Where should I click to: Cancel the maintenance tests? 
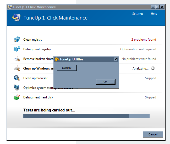pyautogui.click(x=153, y=134)
